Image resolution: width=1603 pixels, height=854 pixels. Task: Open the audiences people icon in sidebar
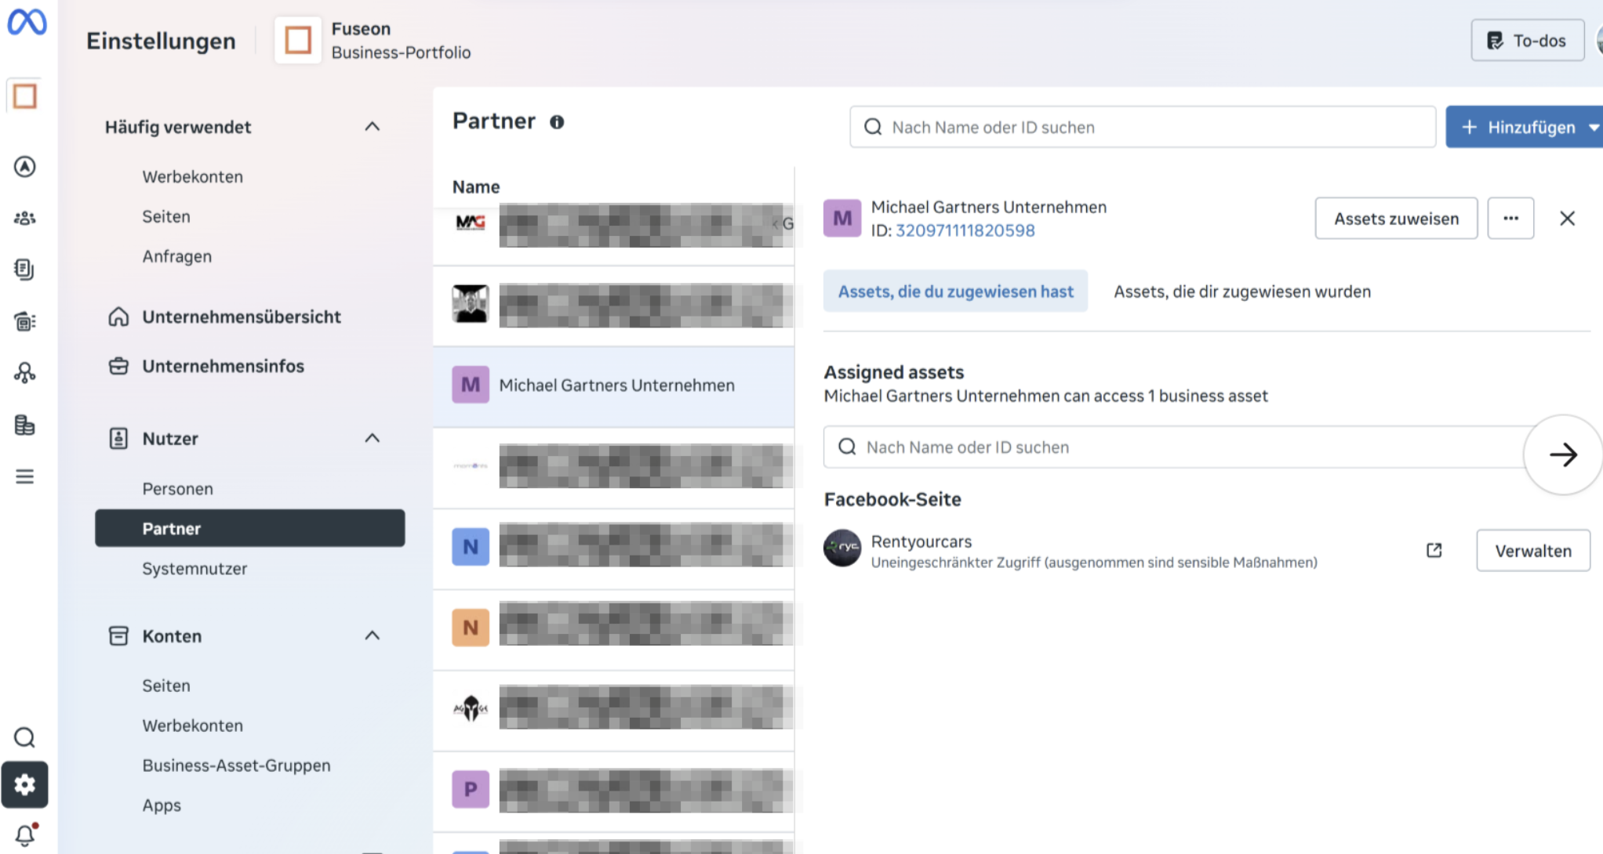pyautogui.click(x=25, y=218)
